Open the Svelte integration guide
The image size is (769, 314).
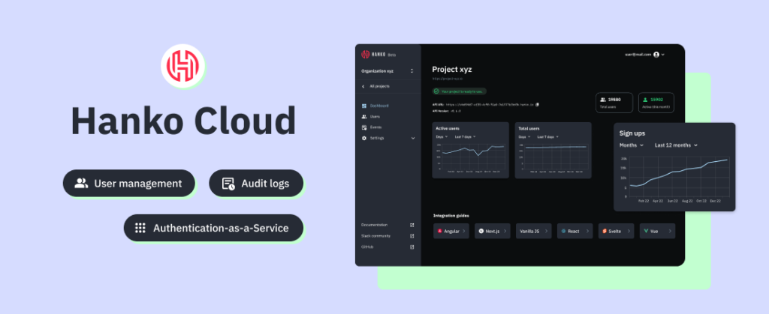click(616, 231)
